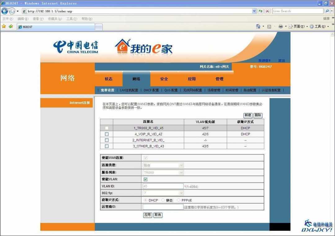Click the Home page icon
The image size is (335, 236).
[258, 26]
